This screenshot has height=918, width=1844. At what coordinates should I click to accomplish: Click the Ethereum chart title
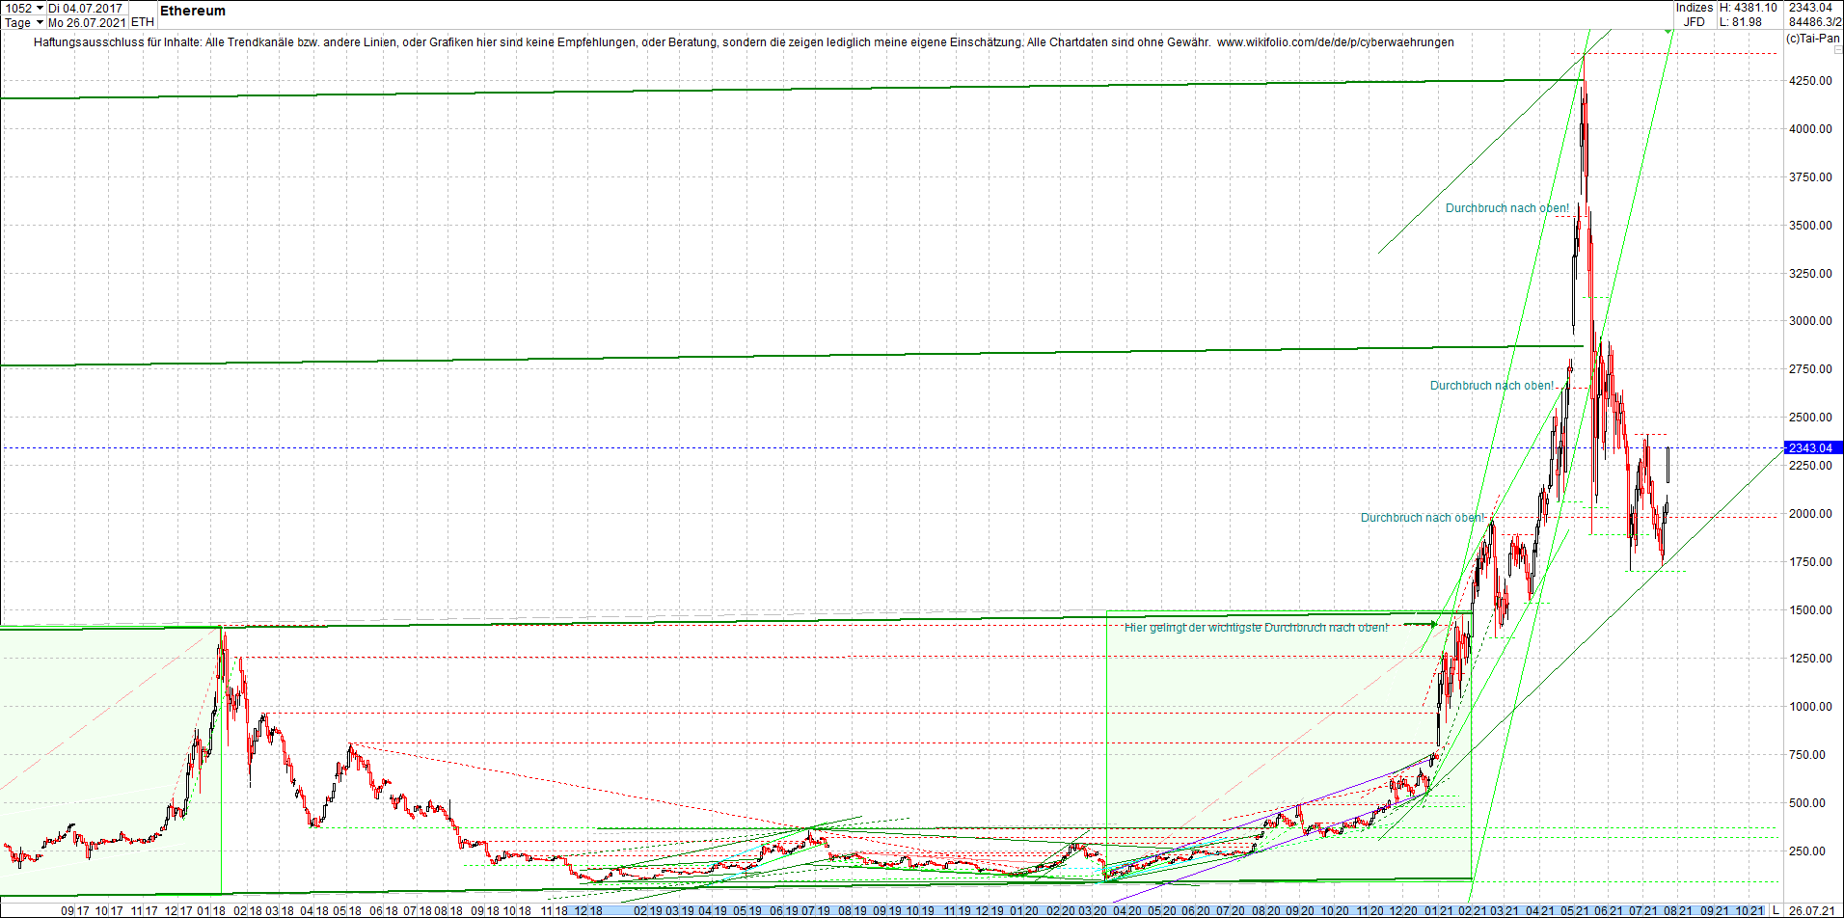coord(192,11)
